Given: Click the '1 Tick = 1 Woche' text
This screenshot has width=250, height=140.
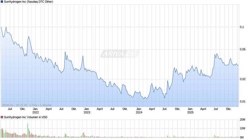Looking at the screenshot, I should pyautogui.click(x=40, y=105).
